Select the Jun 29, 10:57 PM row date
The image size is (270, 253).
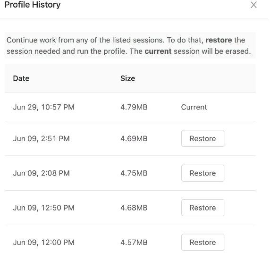tap(44, 107)
